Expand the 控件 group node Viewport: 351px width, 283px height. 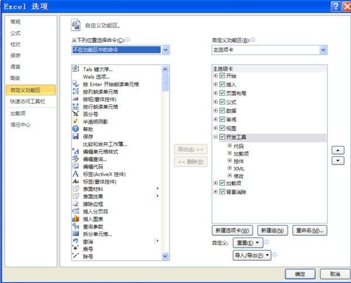229,160
